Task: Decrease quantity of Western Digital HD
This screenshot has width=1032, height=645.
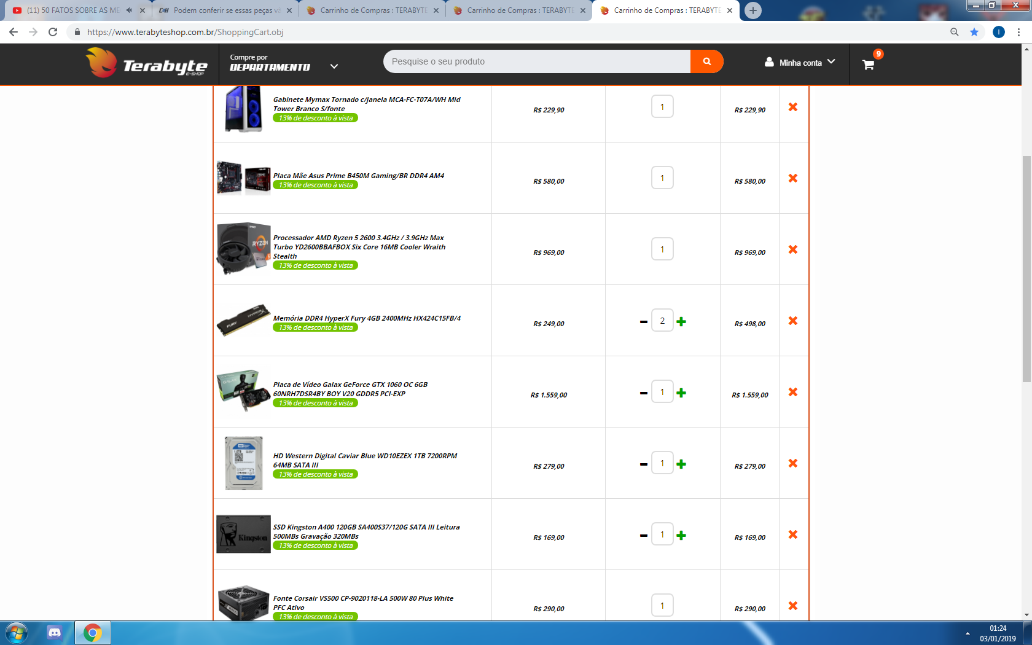Action: (x=644, y=464)
